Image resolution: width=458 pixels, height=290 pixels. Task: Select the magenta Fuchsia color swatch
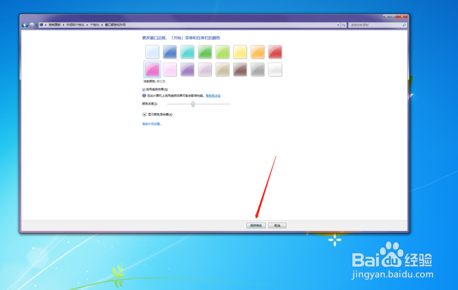tap(152, 70)
